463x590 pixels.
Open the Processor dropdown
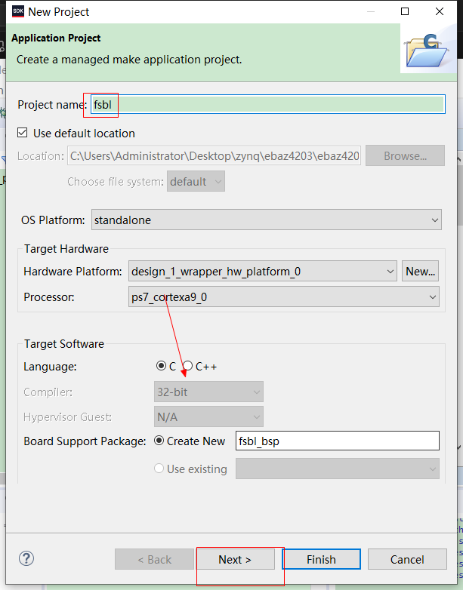click(284, 297)
